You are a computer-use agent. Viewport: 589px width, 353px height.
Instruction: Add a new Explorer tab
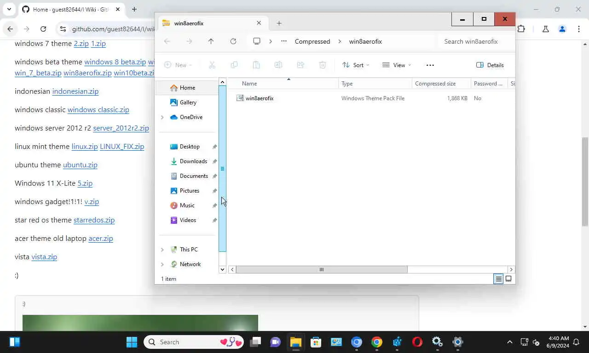click(x=279, y=23)
